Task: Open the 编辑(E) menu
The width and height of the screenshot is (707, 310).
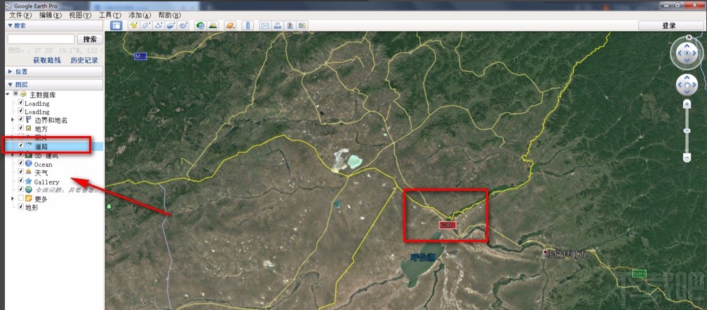Action: [50, 15]
